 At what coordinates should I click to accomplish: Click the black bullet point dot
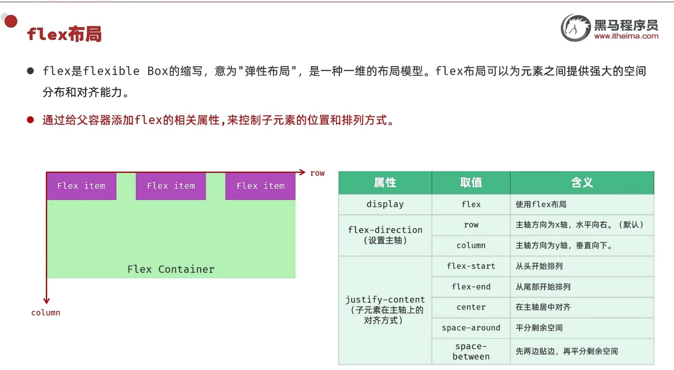[x=30, y=71]
